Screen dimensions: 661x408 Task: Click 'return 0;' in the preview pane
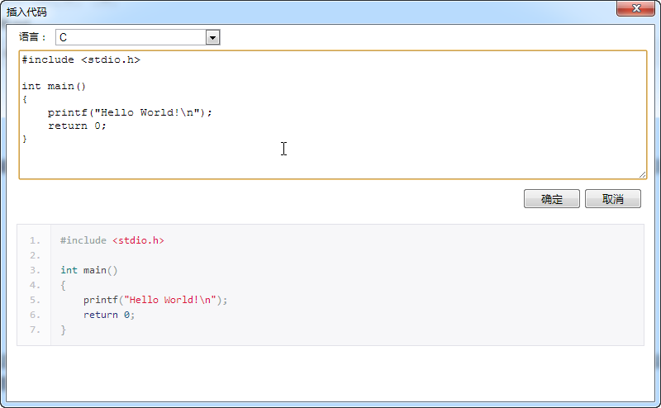click(108, 315)
